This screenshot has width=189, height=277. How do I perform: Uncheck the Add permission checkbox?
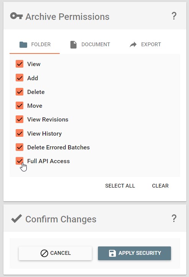point(20,78)
